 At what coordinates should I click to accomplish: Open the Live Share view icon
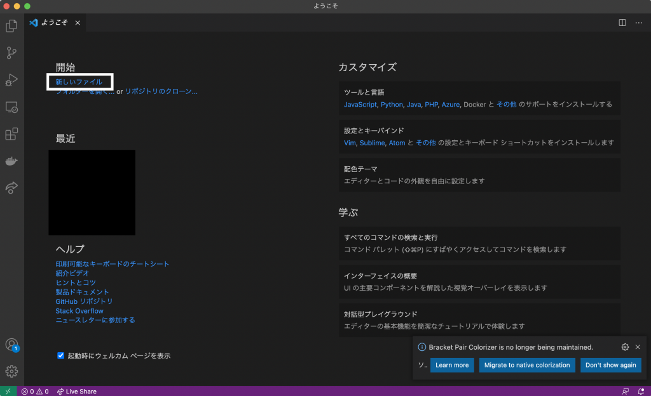coord(11,188)
